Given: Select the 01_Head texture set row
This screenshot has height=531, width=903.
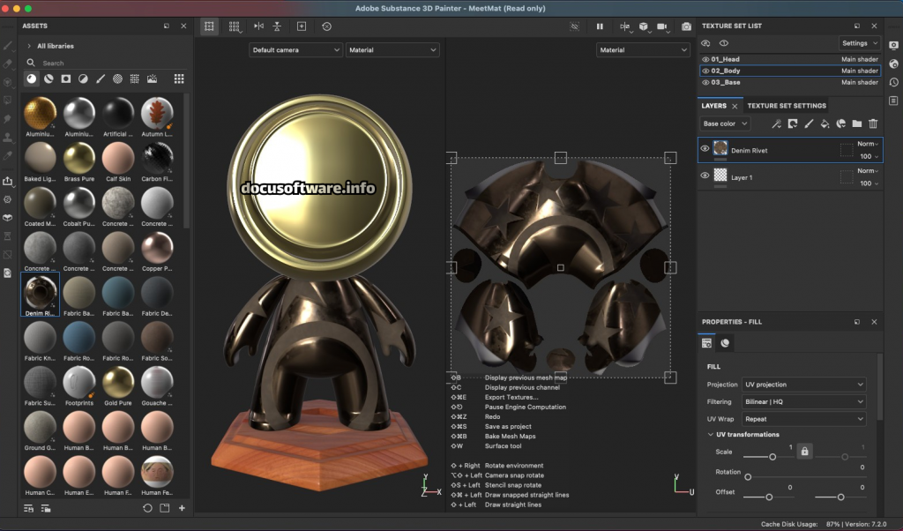Looking at the screenshot, I should (x=790, y=59).
